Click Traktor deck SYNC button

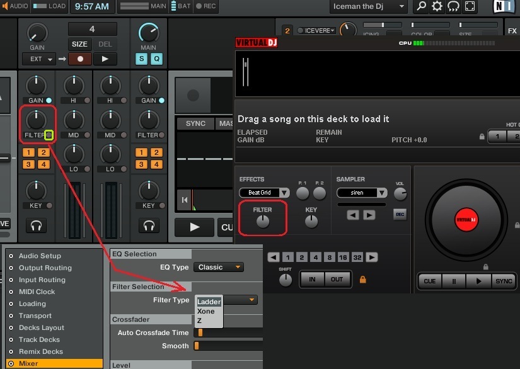tap(195, 123)
